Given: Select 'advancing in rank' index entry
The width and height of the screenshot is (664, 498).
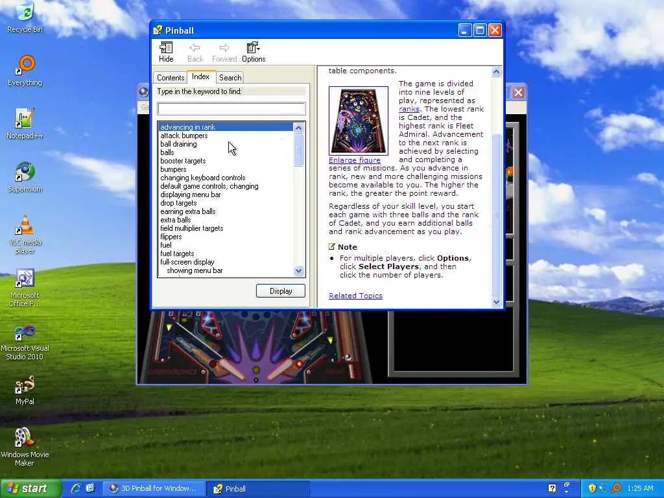Looking at the screenshot, I should (x=226, y=127).
